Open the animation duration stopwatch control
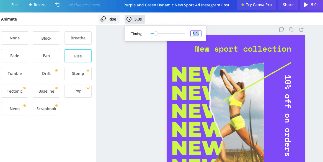The width and height of the screenshot is (323, 162). (135, 19)
